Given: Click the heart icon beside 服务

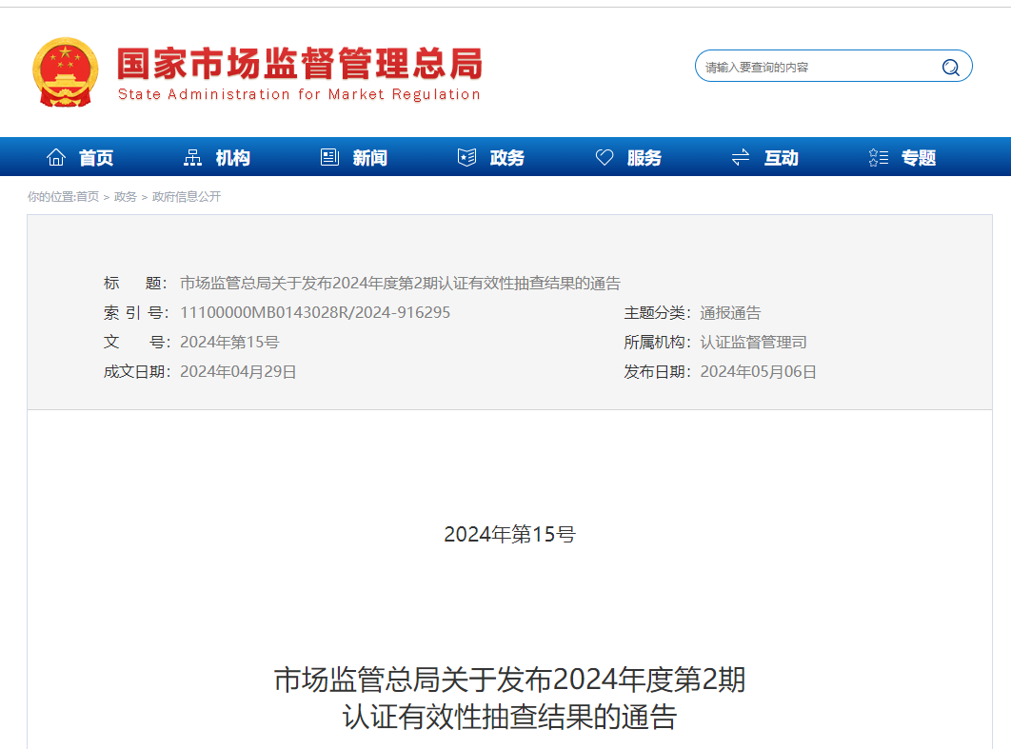Looking at the screenshot, I should pyautogui.click(x=604, y=156).
